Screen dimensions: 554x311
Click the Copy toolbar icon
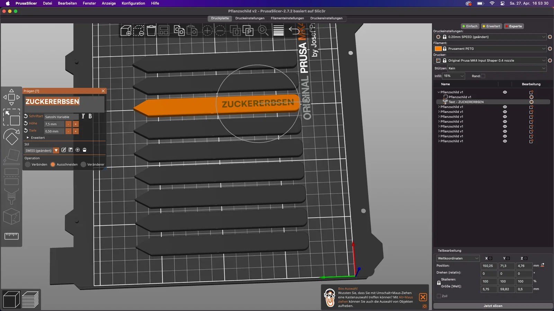point(179,30)
